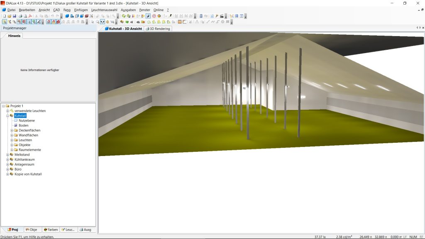Click the 2.38 cd/m² status value
Screen dimensions: 425x239
(x=344, y=237)
